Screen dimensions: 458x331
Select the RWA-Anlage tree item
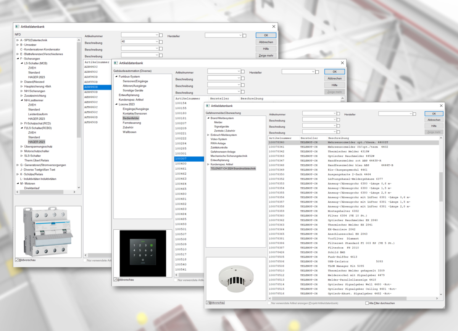(x=218, y=143)
